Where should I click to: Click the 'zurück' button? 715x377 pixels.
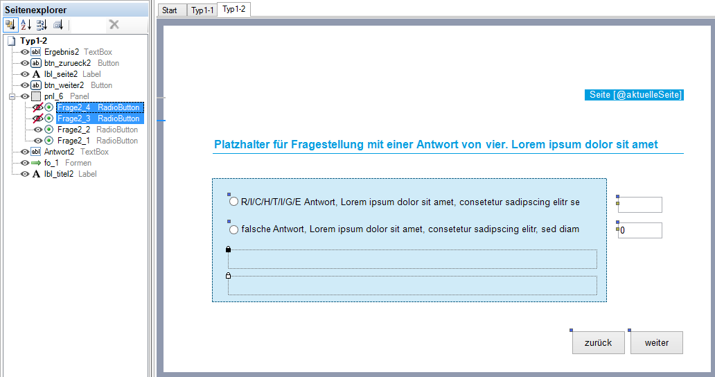[598, 343]
